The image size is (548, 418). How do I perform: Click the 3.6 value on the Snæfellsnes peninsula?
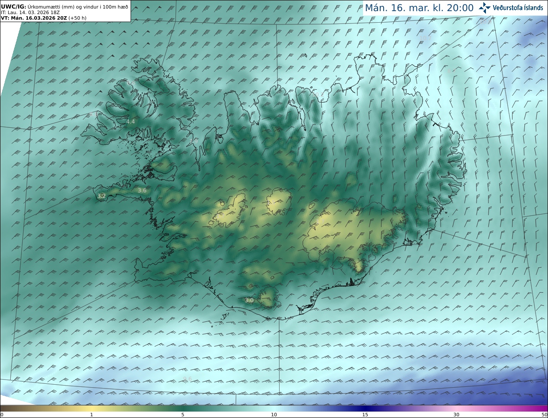[142, 191]
